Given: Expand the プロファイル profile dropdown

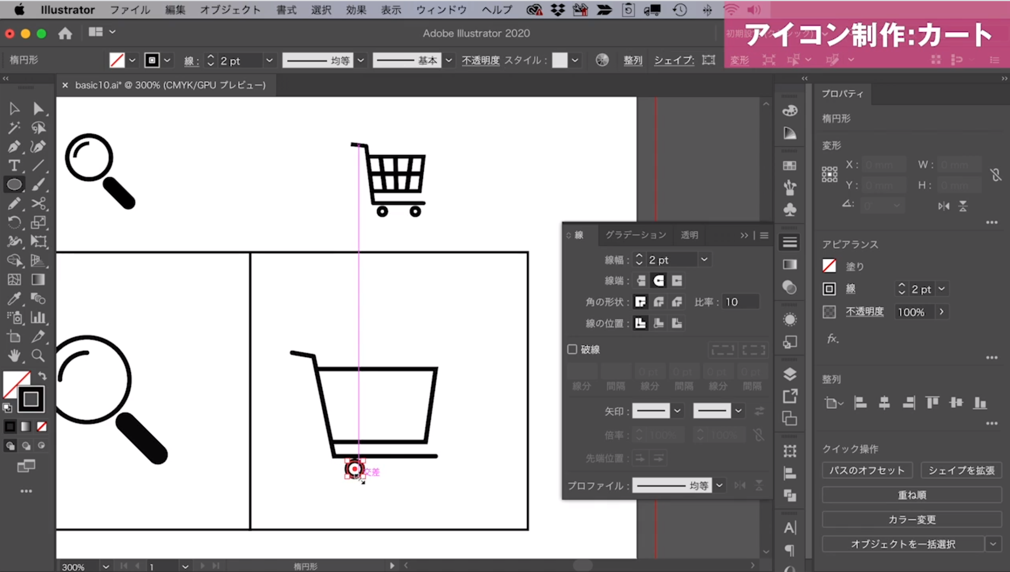Looking at the screenshot, I should (x=719, y=485).
